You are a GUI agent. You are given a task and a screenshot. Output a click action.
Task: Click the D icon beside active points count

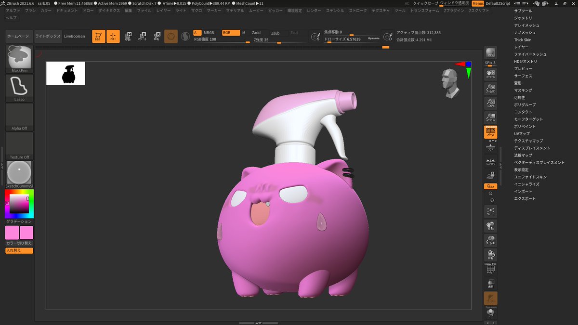click(x=388, y=36)
